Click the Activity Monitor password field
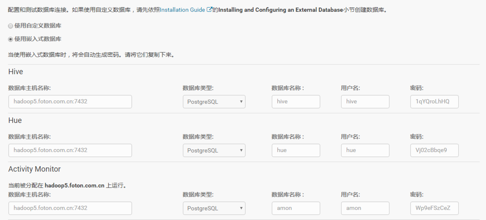 click(434, 208)
